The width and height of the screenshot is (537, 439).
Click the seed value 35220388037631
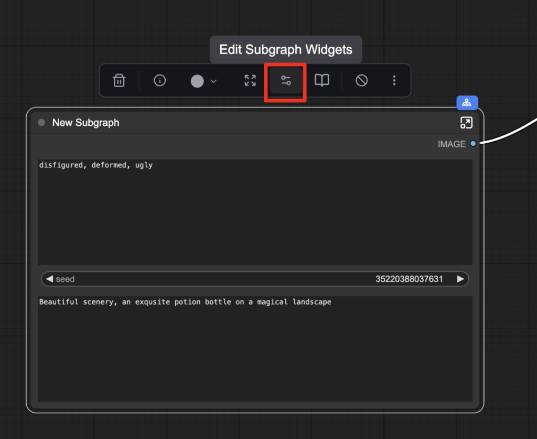409,279
